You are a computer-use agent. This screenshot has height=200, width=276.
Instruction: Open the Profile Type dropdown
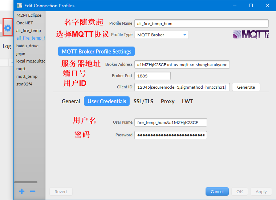click(161, 35)
